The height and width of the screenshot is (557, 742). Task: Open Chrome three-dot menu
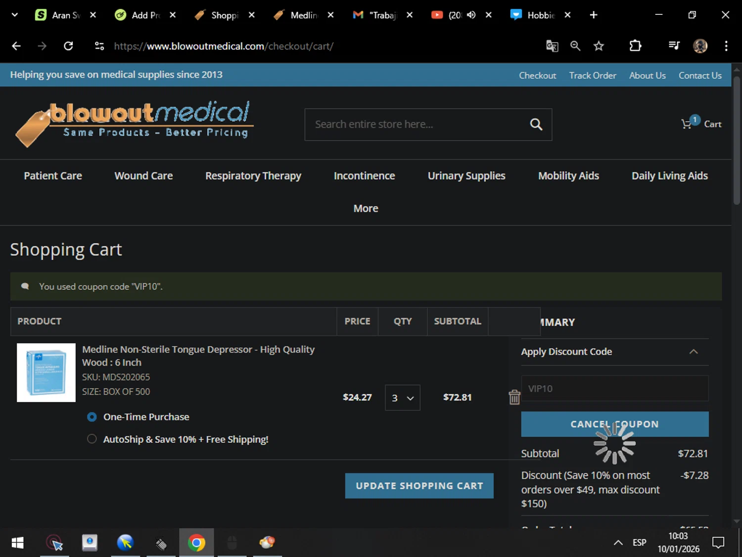point(726,46)
